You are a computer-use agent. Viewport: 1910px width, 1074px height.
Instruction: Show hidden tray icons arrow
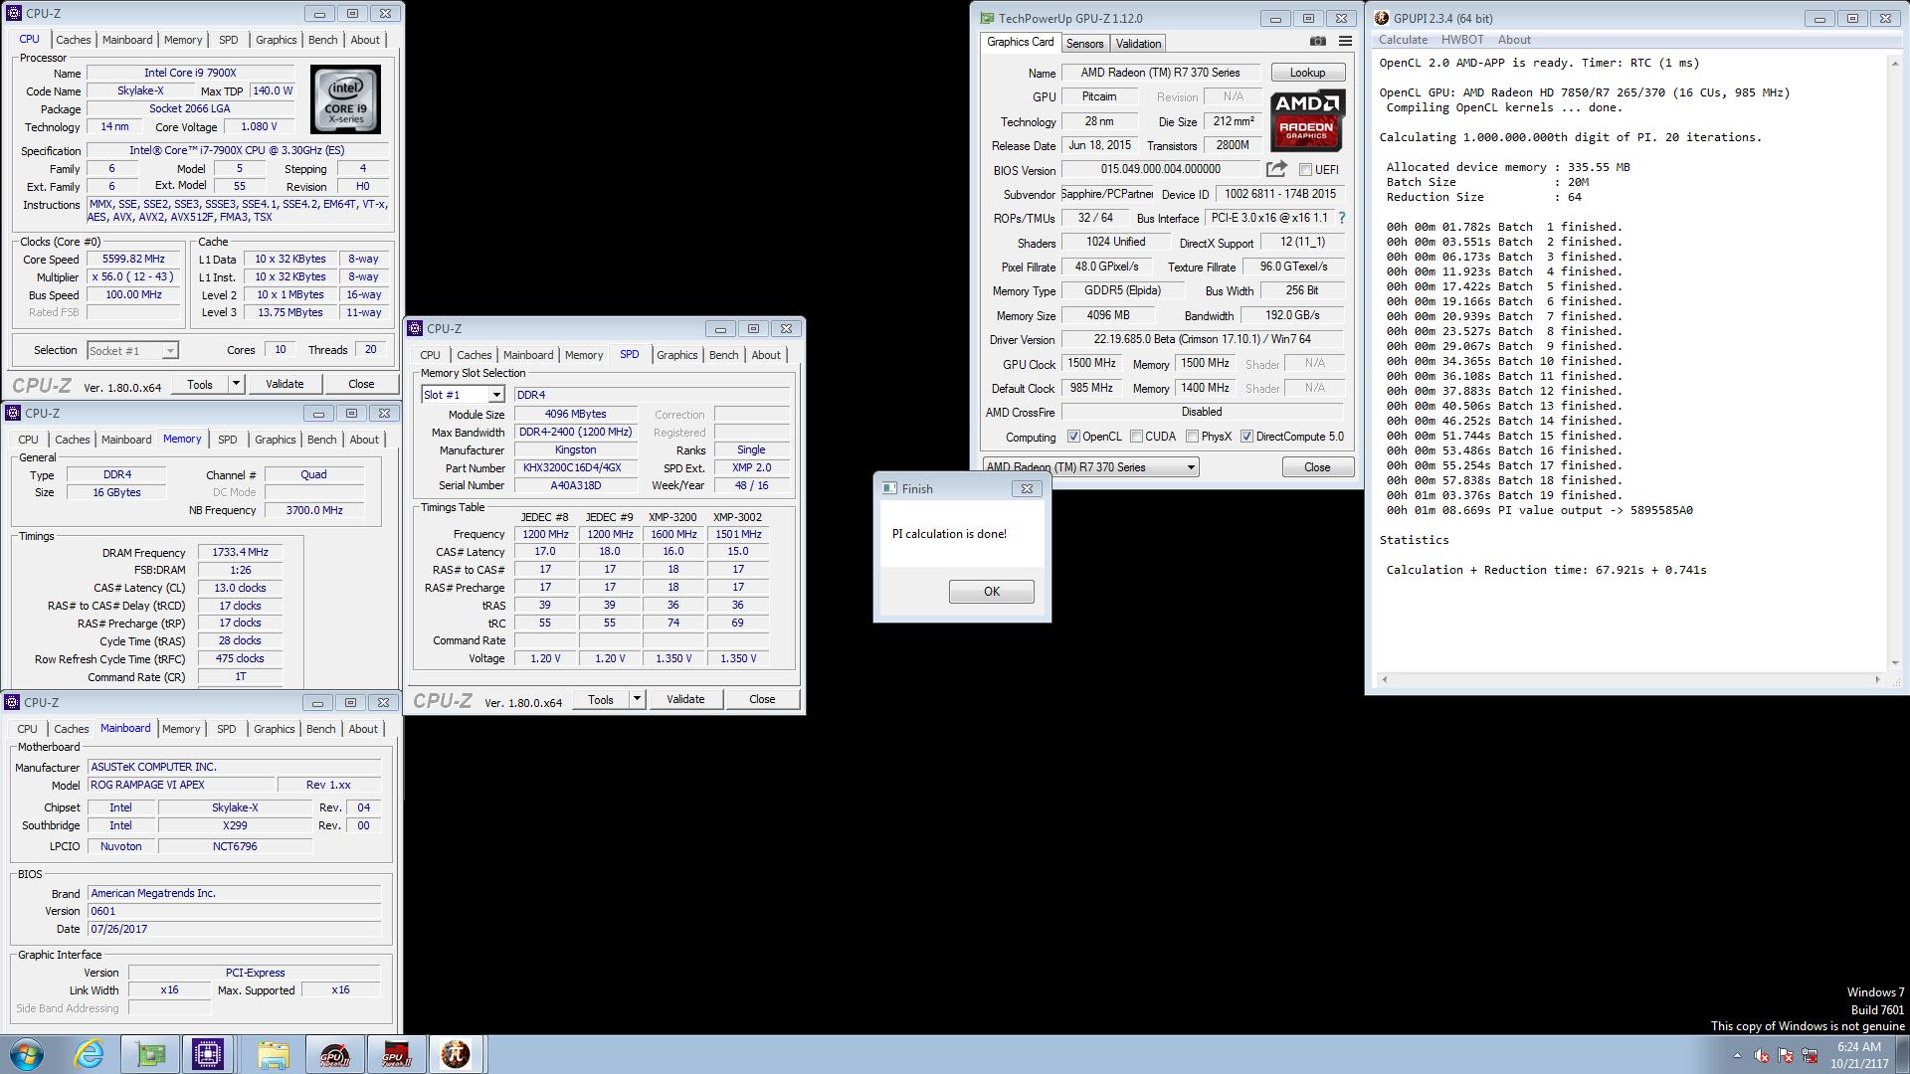click(x=1737, y=1056)
